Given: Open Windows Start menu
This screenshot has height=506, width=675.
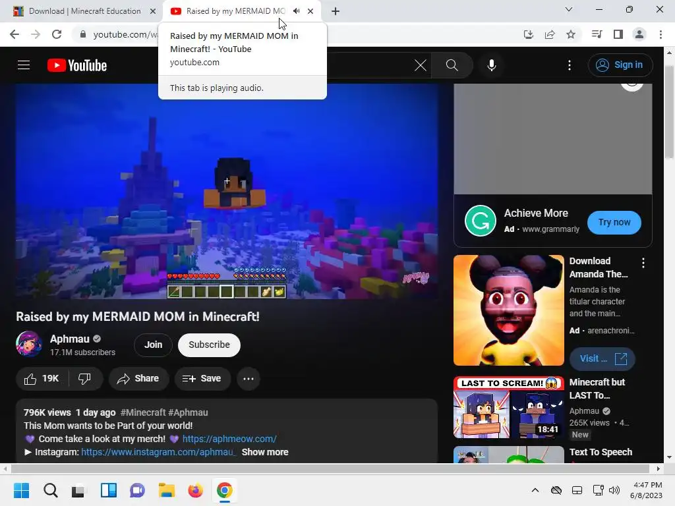Looking at the screenshot, I should (x=21, y=490).
